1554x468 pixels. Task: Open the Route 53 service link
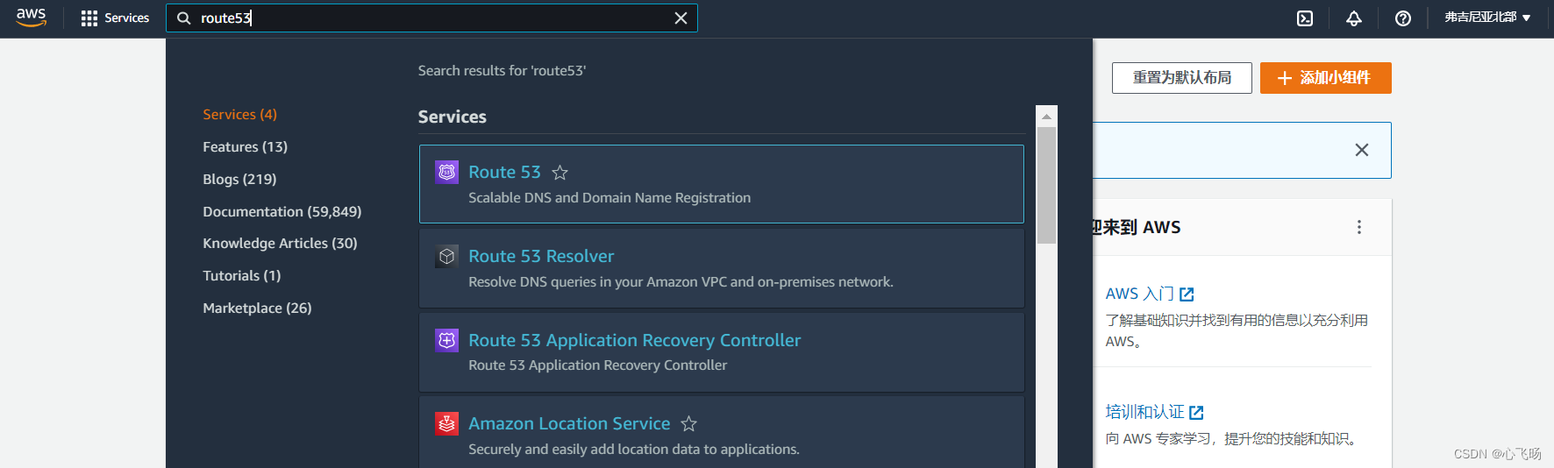[504, 173]
